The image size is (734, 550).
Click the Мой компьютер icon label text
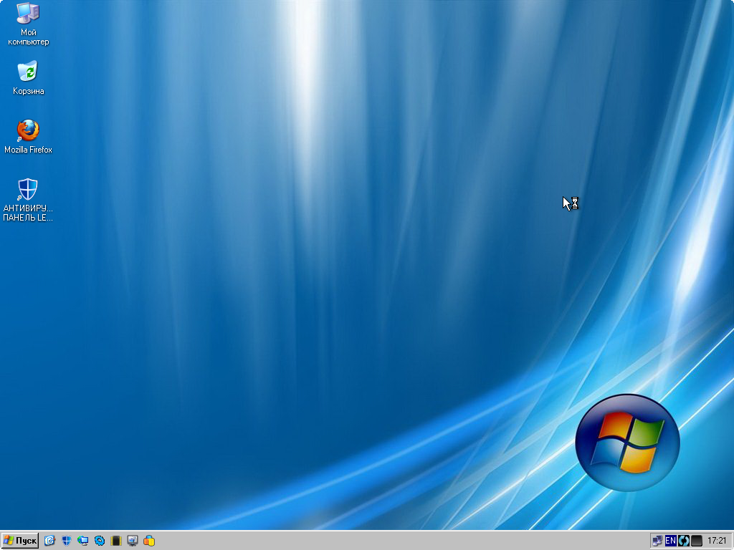29,37
